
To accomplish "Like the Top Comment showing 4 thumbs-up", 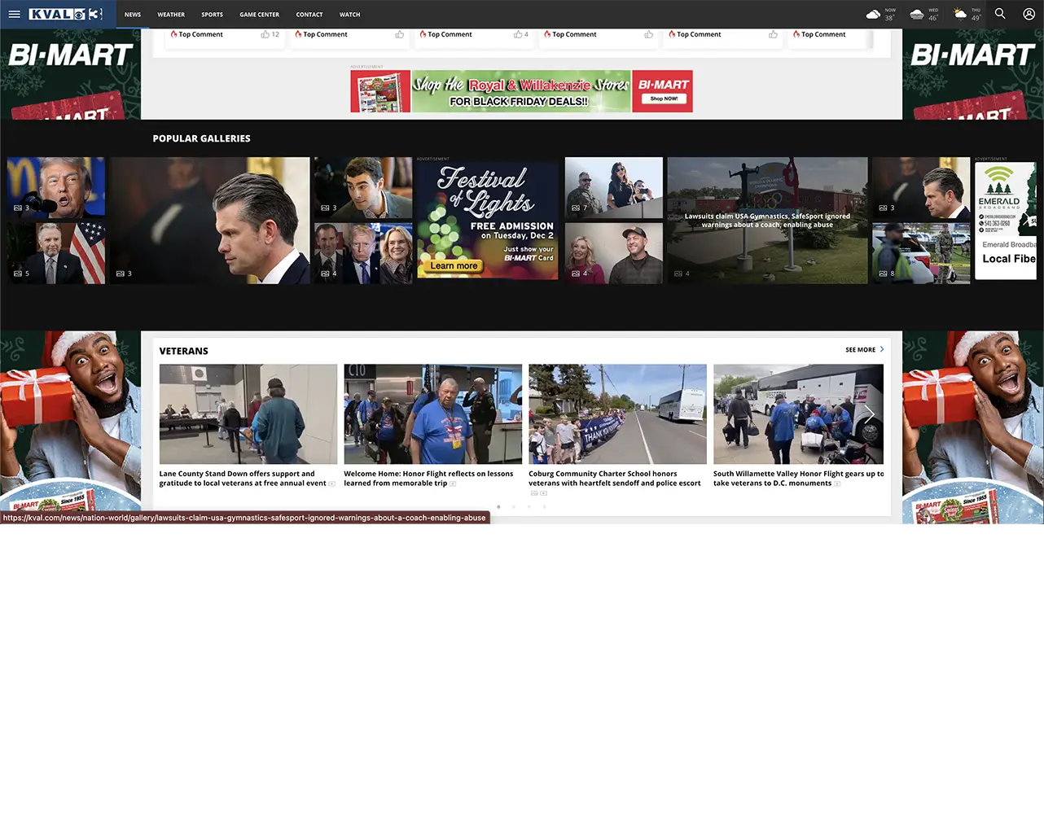I will [518, 34].
